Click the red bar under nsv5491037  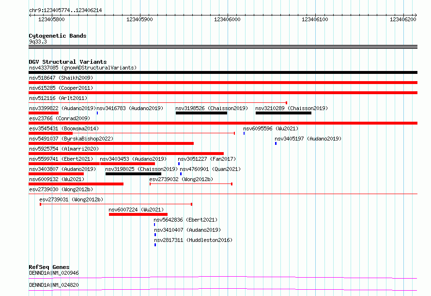point(111,143)
